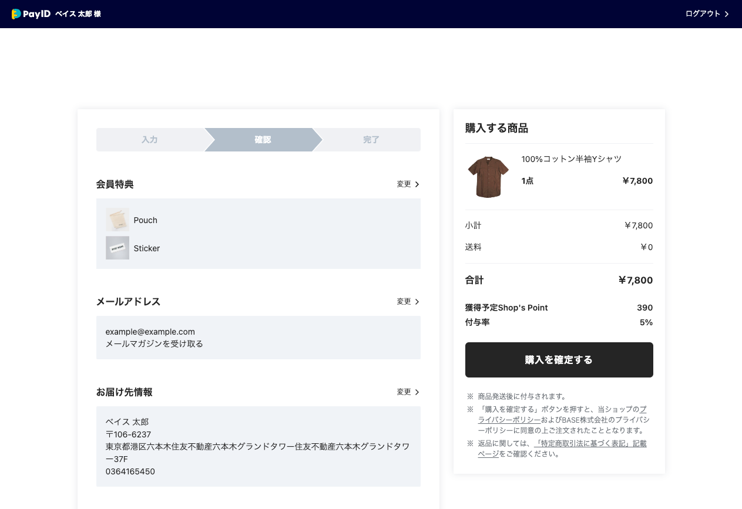742x509 pixels.
Task: Click the 付与率 5% value
Action: [x=646, y=322]
